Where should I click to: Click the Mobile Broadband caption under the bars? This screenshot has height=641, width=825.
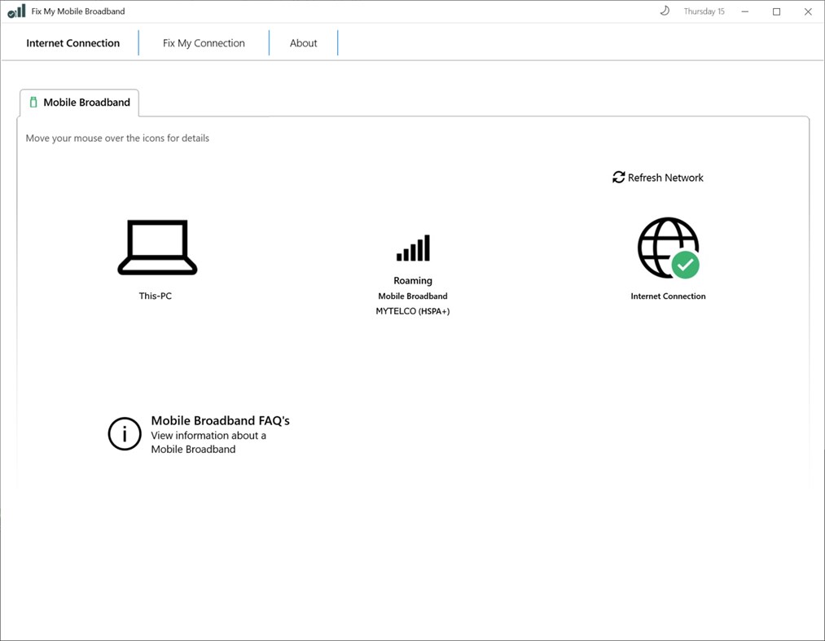[x=412, y=296]
